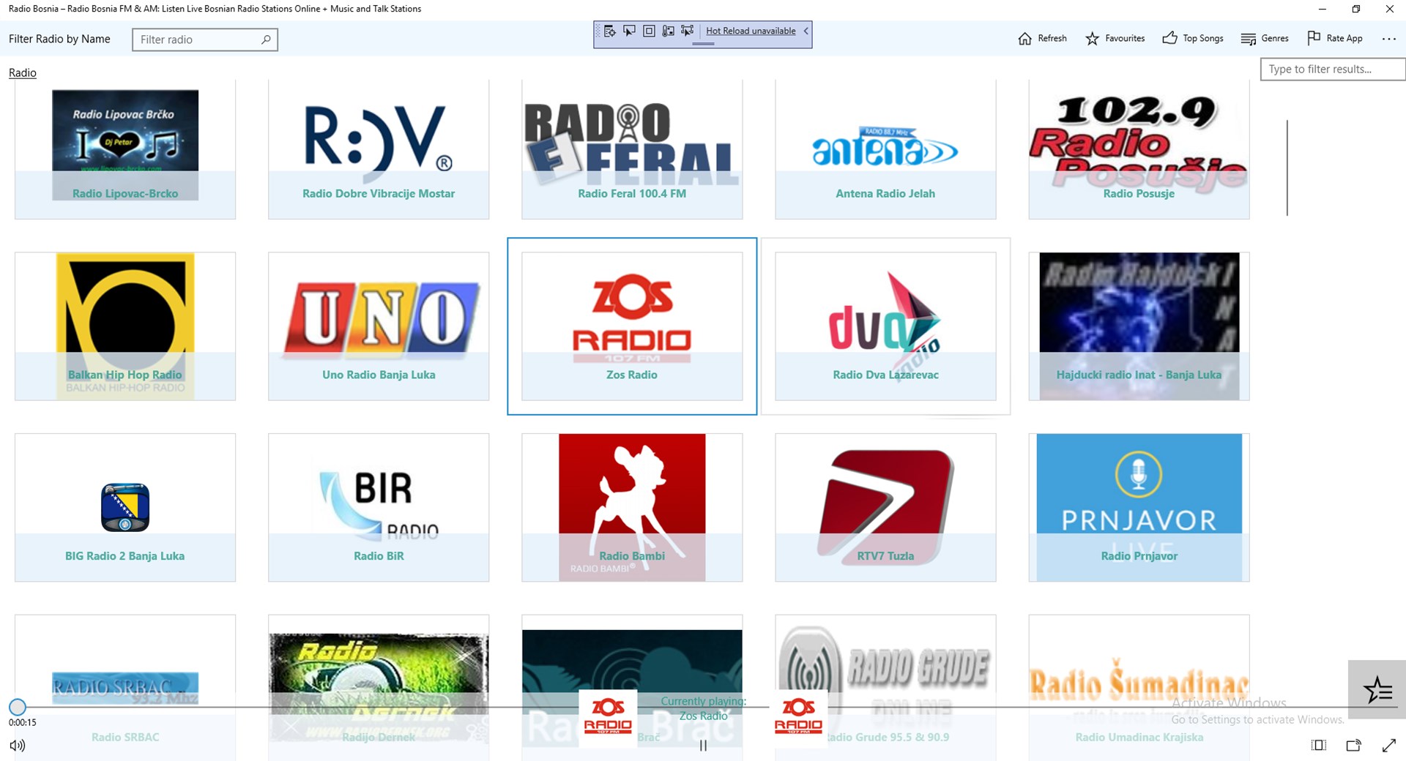Play Radio Prnjavor station
Screen dimensions: 1406x761
(1139, 508)
